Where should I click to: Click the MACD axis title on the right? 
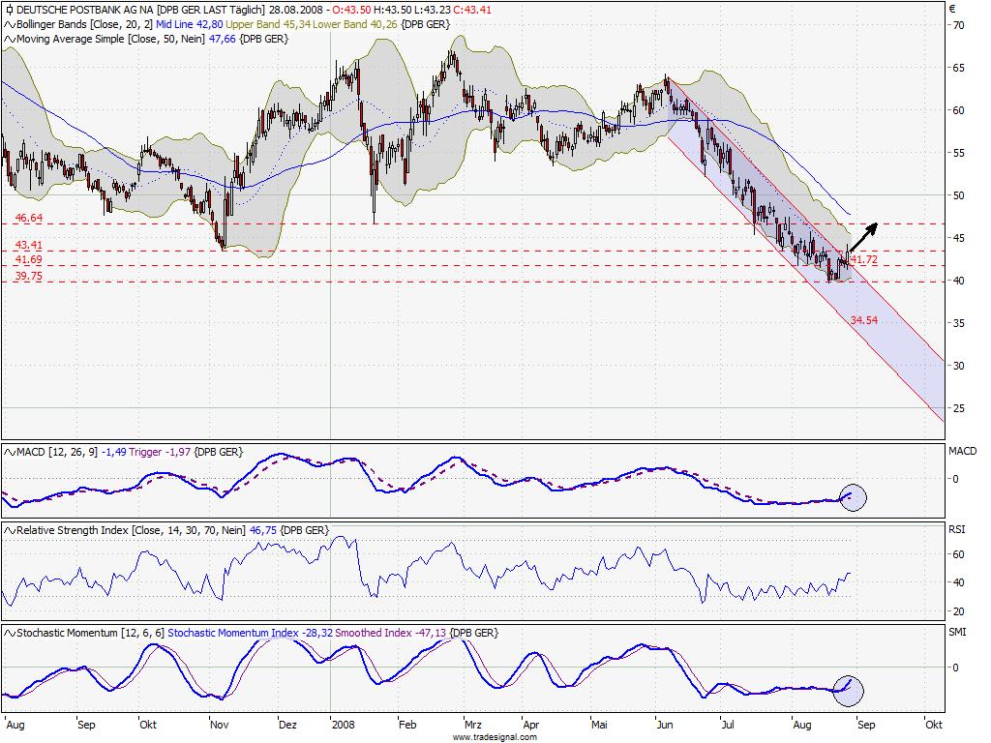tap(963, 451)
